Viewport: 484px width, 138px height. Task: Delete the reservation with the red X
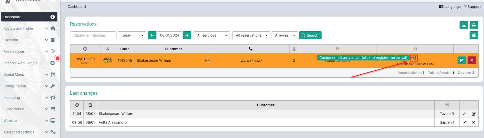click(x=472, y=60)
